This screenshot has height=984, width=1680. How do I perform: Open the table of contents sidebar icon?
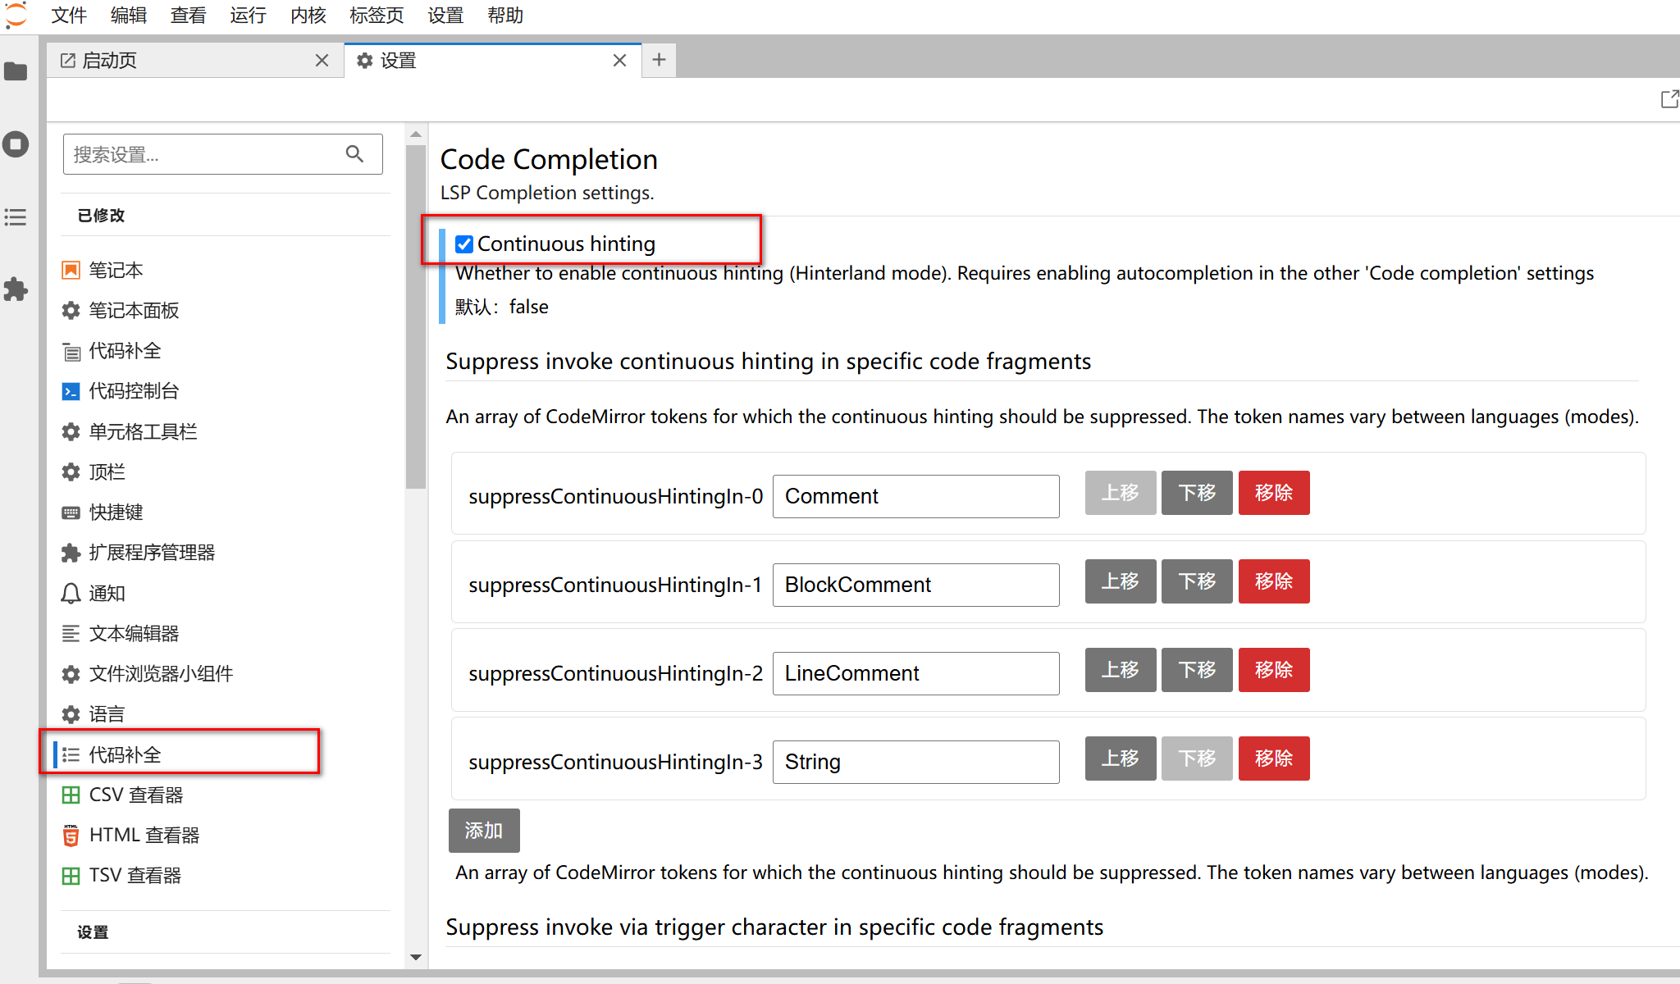[x=16, y=217]
